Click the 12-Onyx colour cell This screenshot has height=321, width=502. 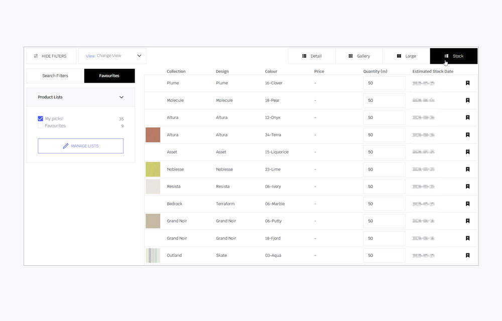coord(273,118)
